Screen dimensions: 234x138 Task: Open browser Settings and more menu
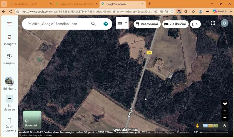click(x=207, y=11)
